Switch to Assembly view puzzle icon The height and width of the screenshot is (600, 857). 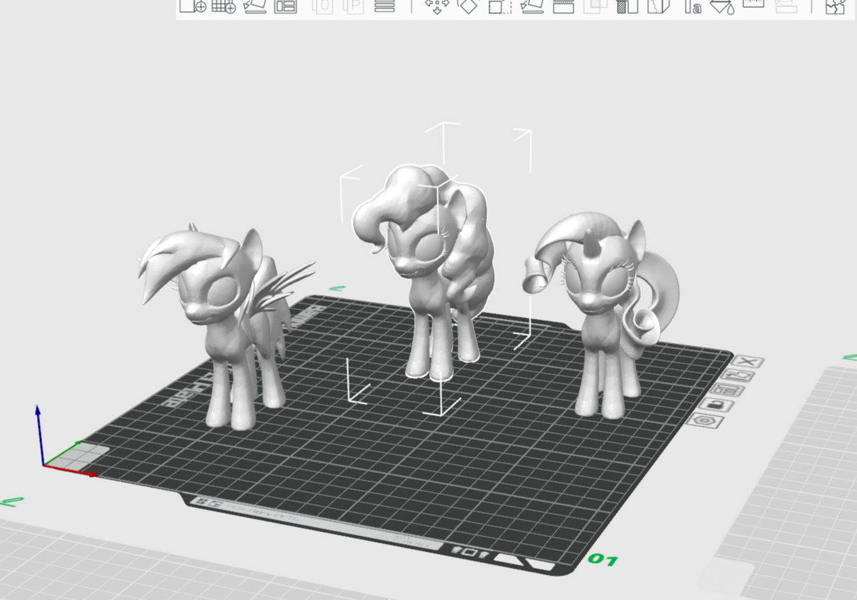click(835, 6)
